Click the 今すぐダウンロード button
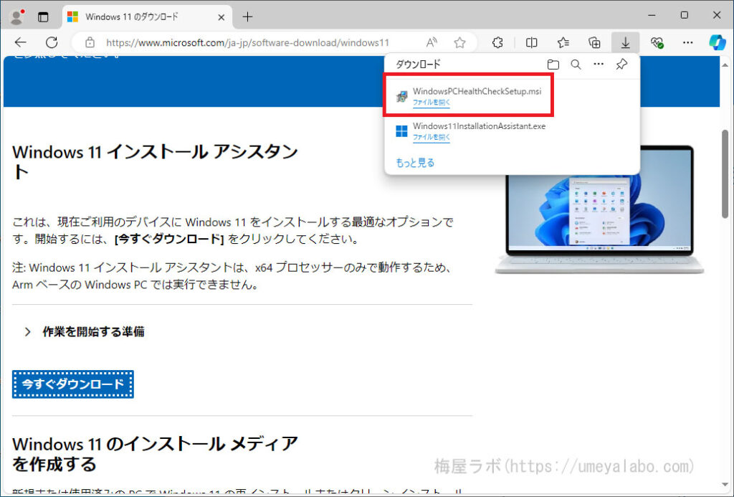The width and height of the screenshot is (734, 497). point(73,384)
